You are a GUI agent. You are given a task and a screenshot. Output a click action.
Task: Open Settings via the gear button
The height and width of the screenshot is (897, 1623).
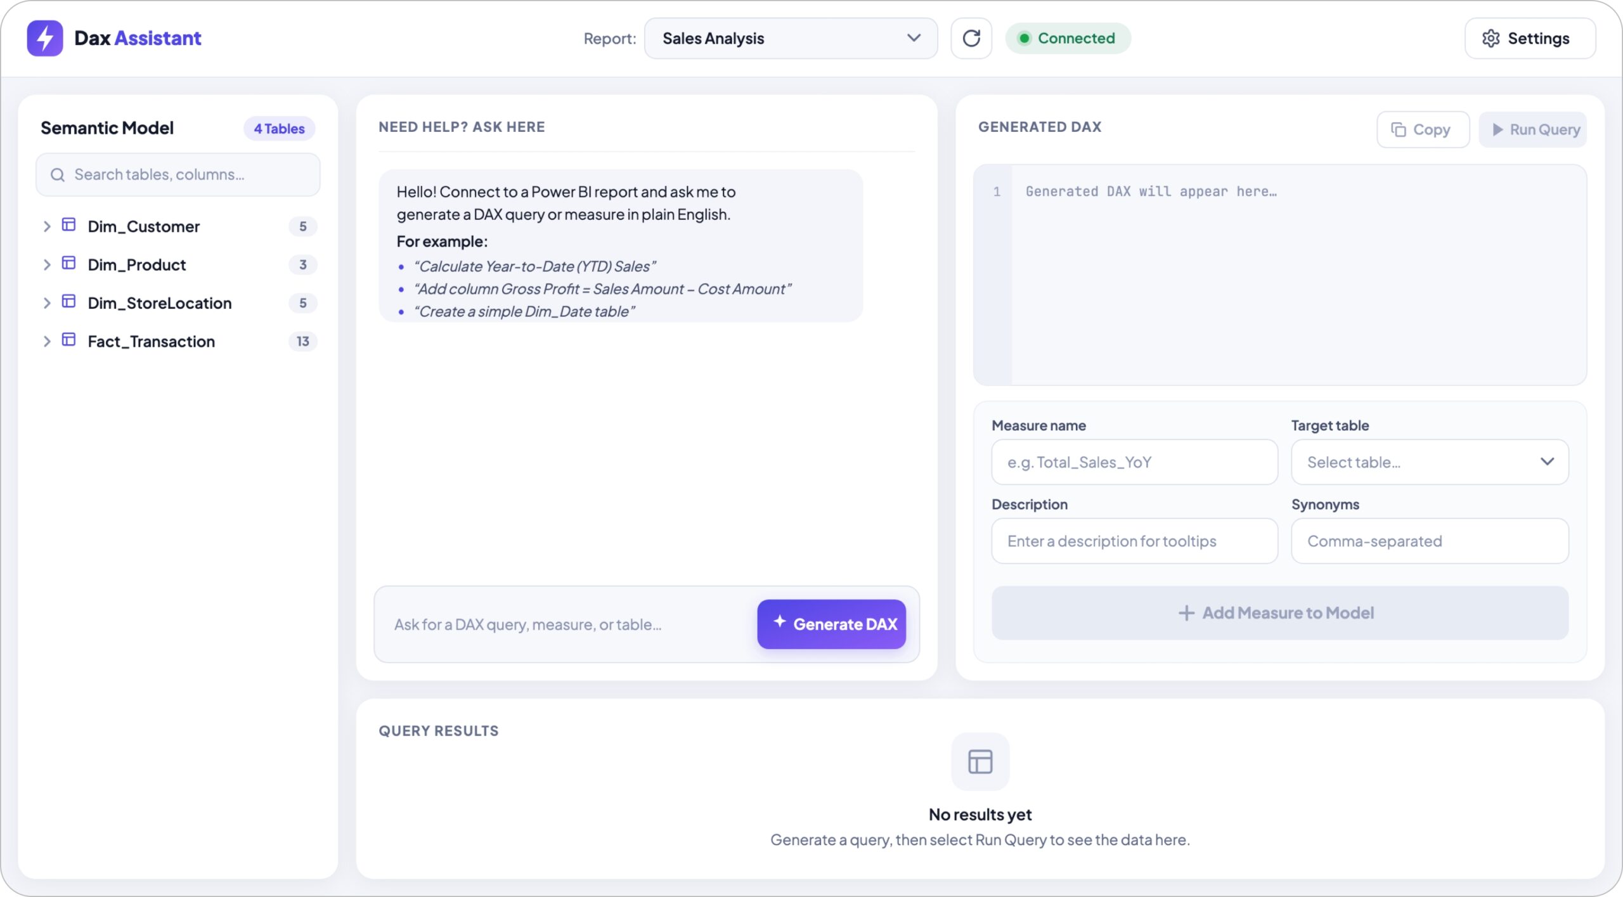pos(1529,38)
